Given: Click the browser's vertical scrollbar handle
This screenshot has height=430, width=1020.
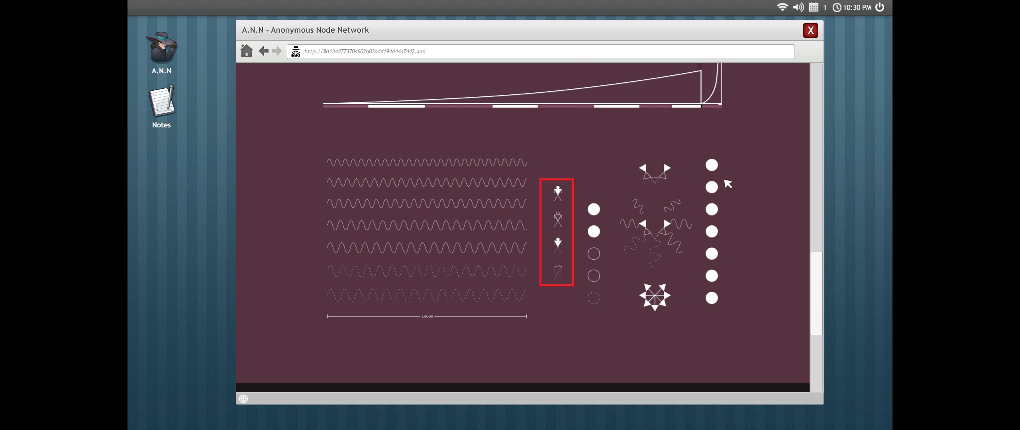Looking at the screenshot, I should [x=816, y=293].
